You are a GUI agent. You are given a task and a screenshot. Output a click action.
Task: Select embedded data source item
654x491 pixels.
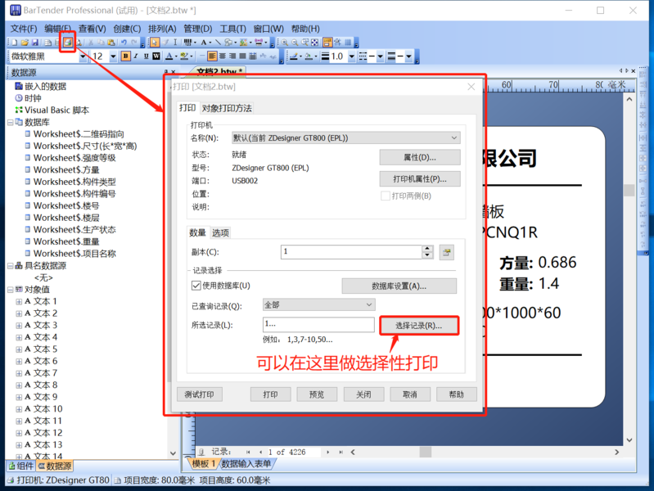pos(41,87)
